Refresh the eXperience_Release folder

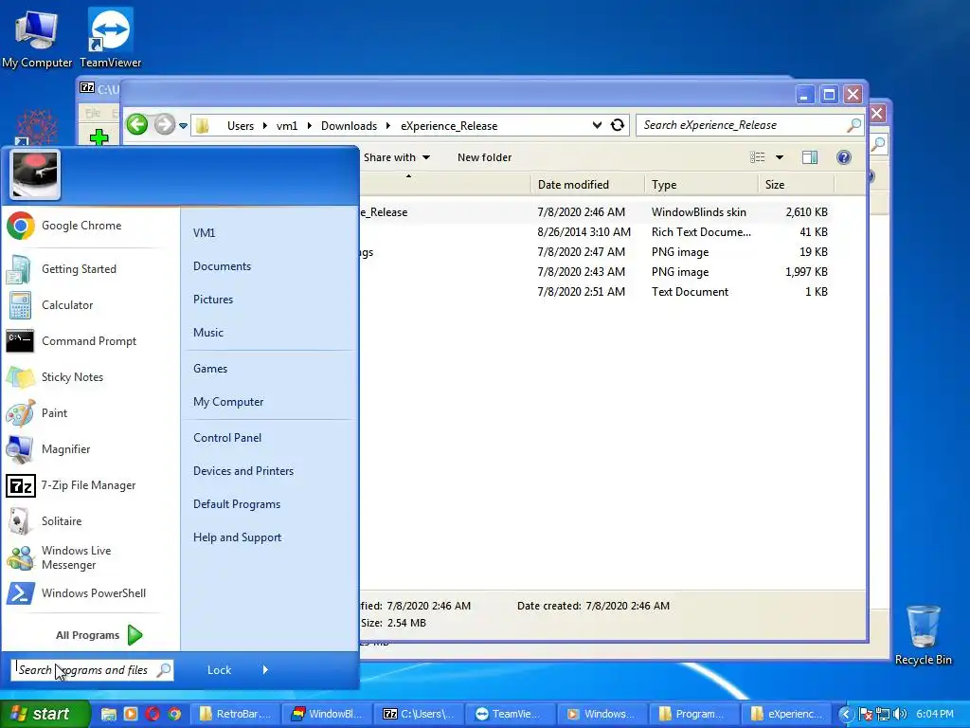click(x=618, y=125)
